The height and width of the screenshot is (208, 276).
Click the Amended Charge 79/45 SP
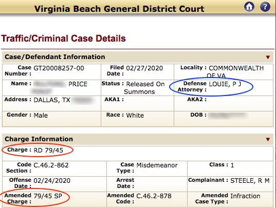[x=48, y=196]
